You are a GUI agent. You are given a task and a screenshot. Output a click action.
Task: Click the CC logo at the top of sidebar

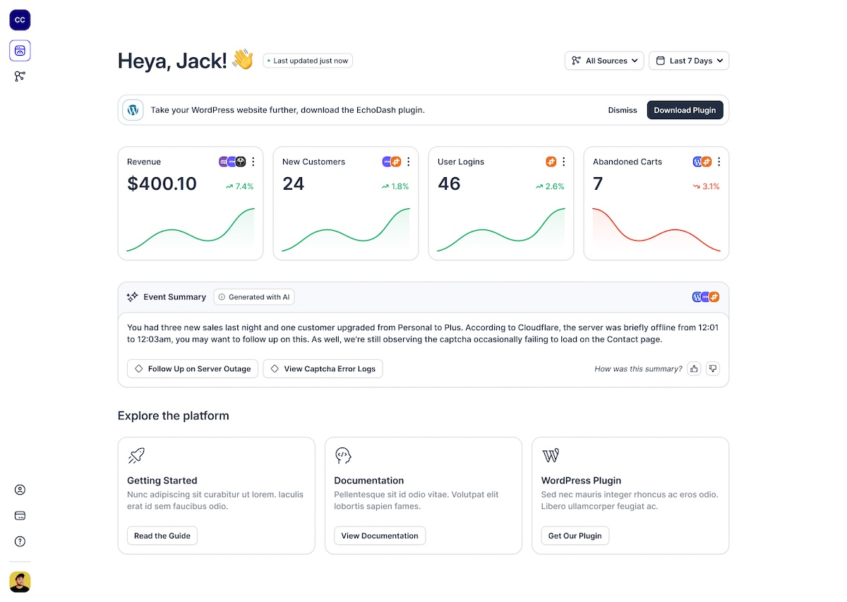click(x=19, y=20)
